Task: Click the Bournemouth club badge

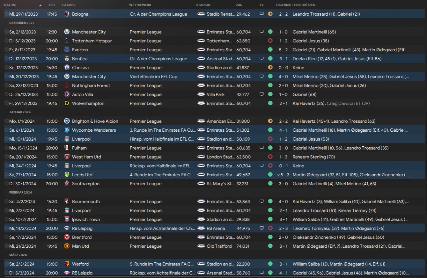Action: (x=67, y=201)
